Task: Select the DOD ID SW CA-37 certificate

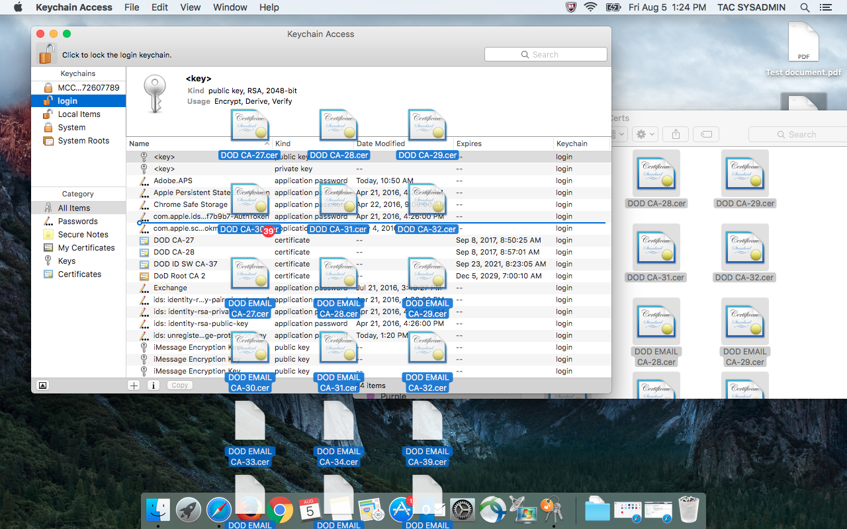Action: click(369, 264)
